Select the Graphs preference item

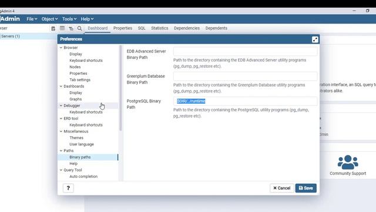[76, 99]
